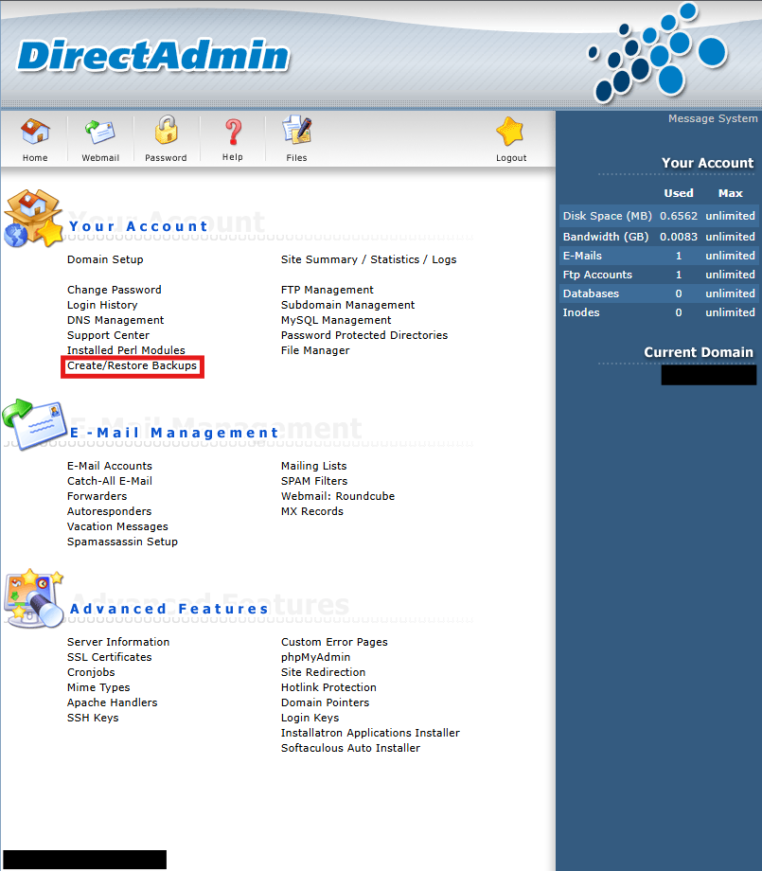Screen dimensions: 762x871
Task: Open Create/Restore Backups
Action: coord(132,365)
